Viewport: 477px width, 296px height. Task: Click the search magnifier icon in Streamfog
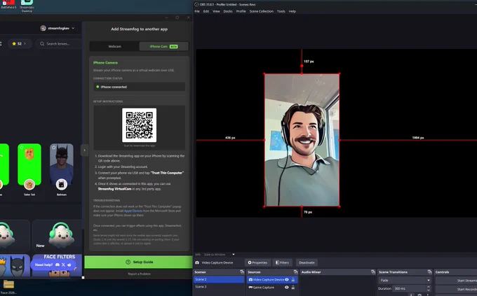coord(42,43)
